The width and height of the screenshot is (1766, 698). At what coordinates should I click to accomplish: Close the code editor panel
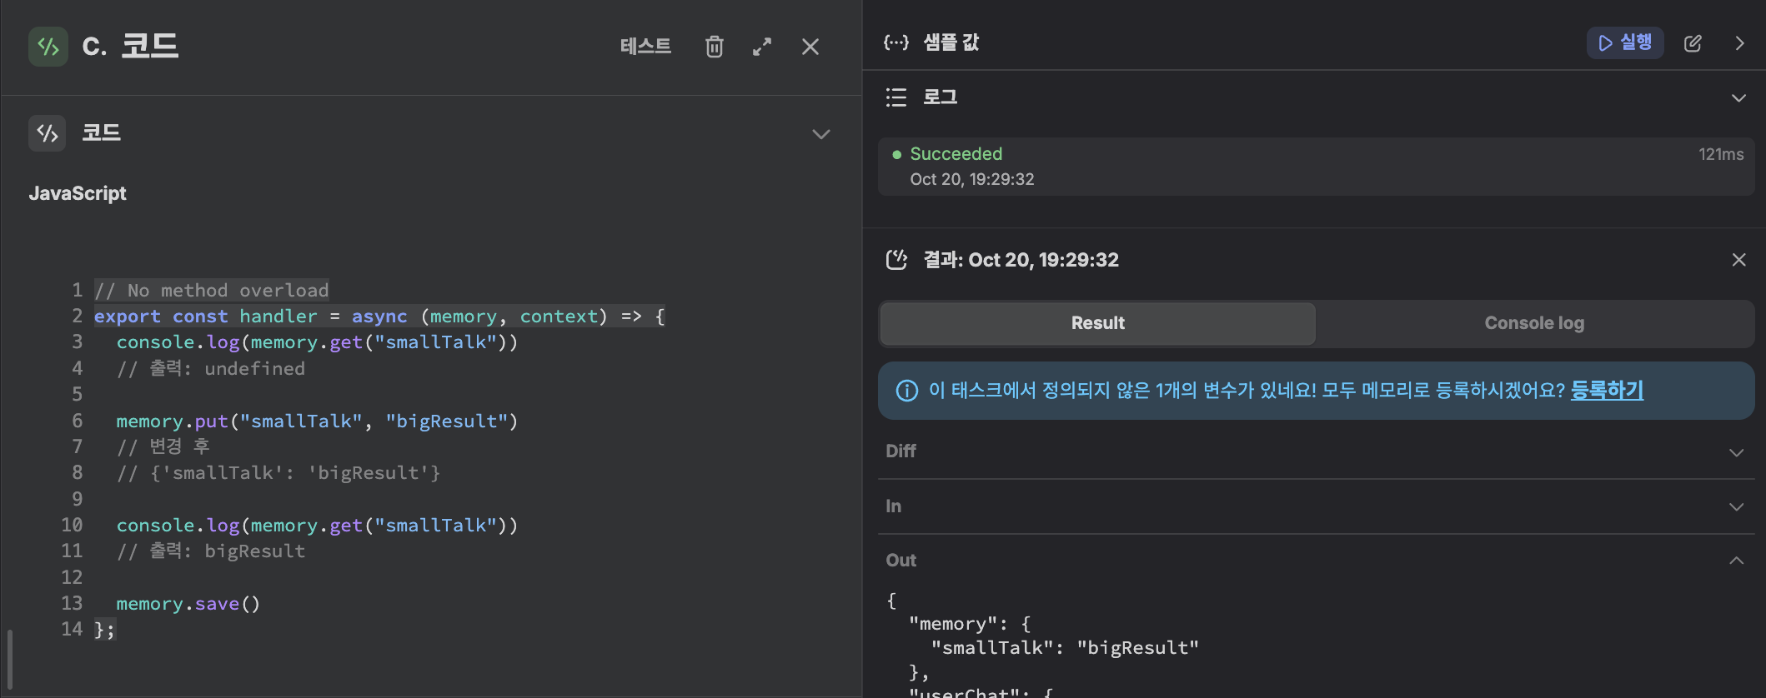coord(810,47)
